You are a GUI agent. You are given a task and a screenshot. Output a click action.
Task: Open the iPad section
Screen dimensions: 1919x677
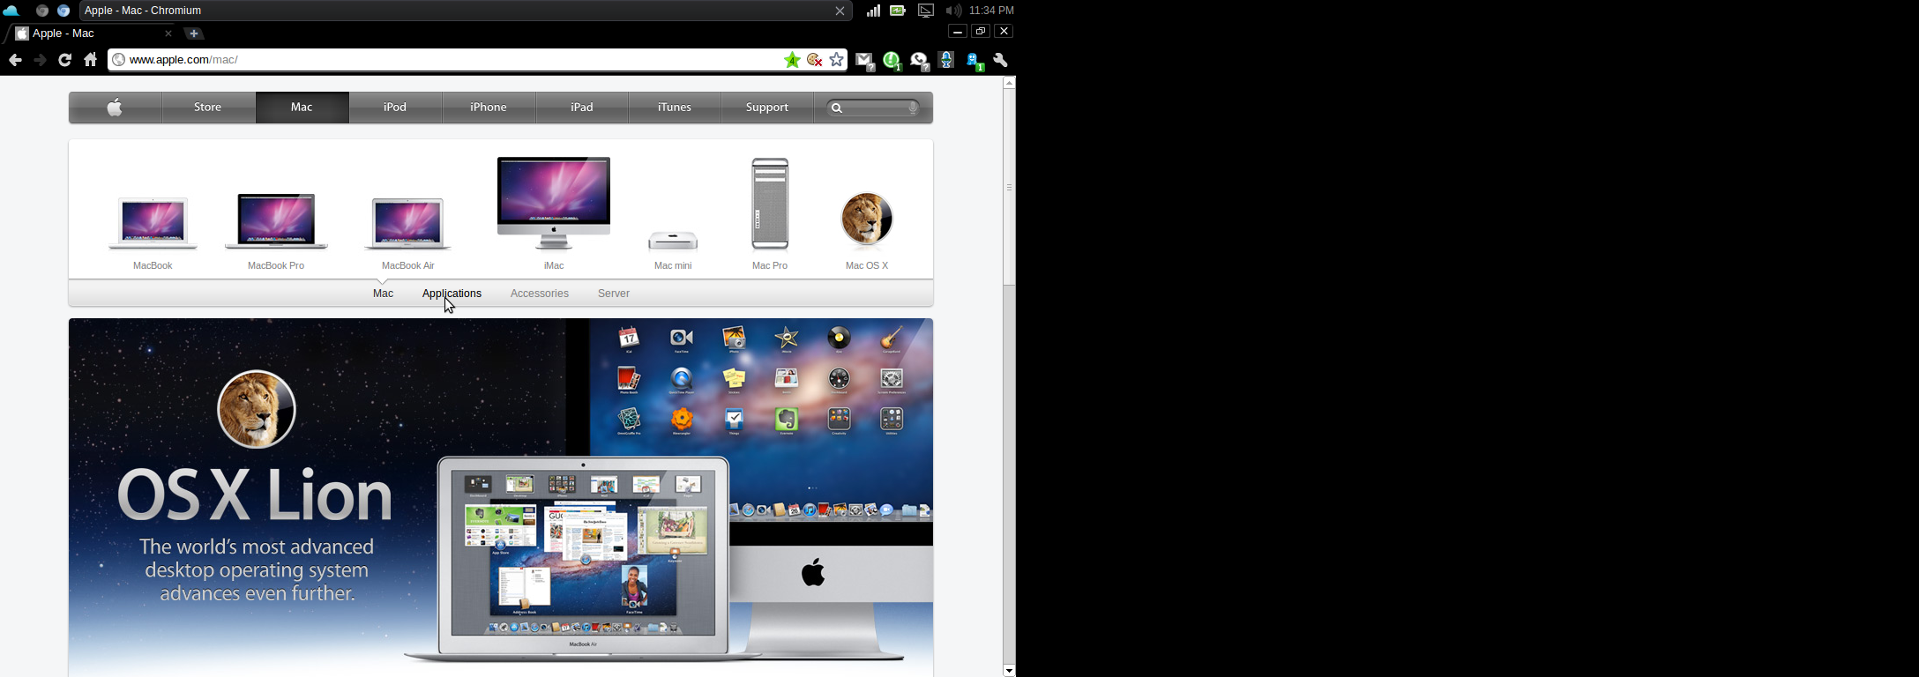[582, 108]
